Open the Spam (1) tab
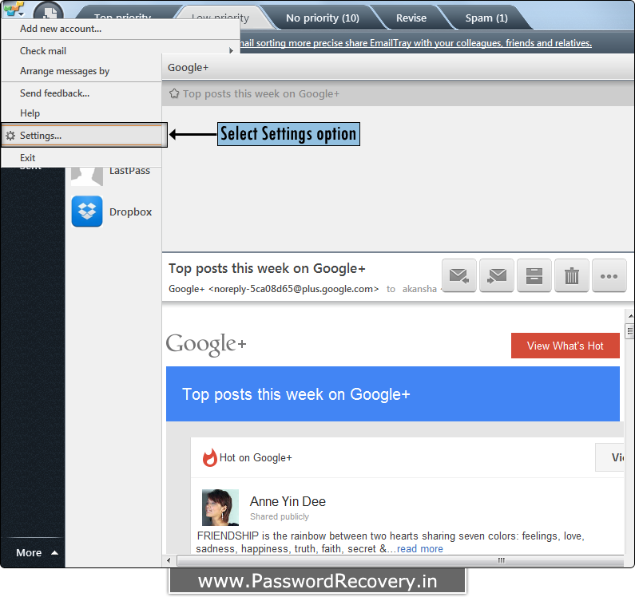The width and height of the screenshot is (635, 597). click(486, 18)
